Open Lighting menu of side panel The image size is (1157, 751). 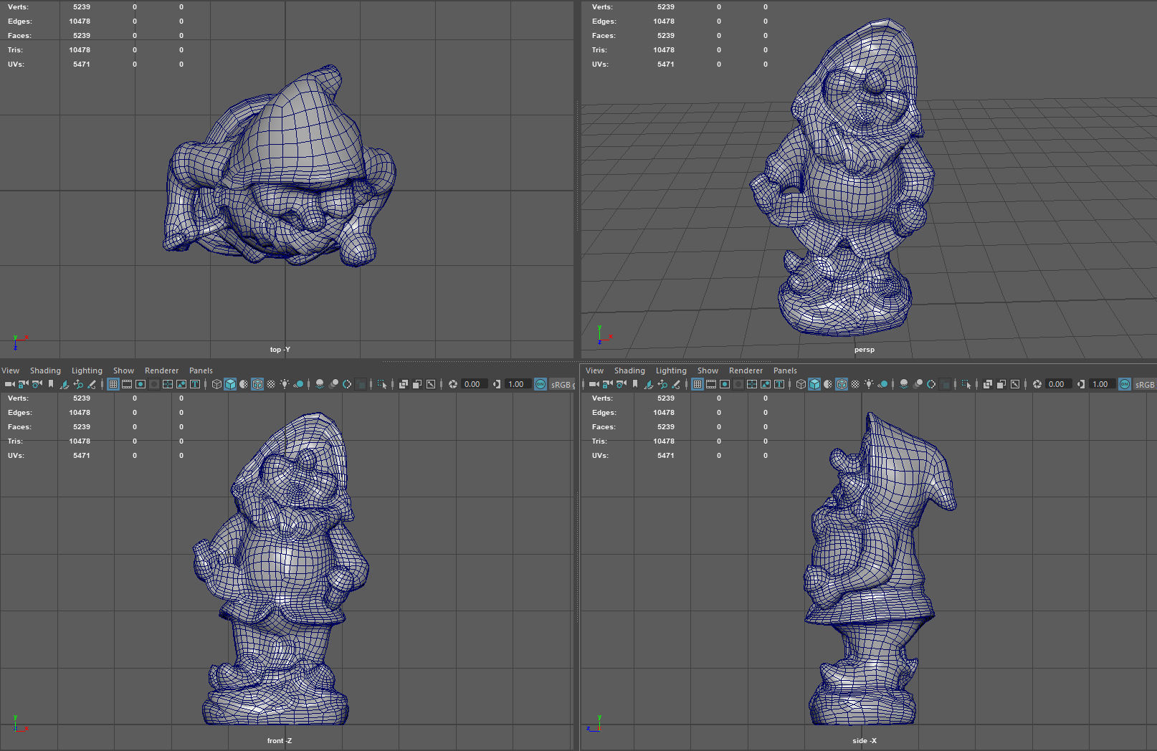pos(671,370)
